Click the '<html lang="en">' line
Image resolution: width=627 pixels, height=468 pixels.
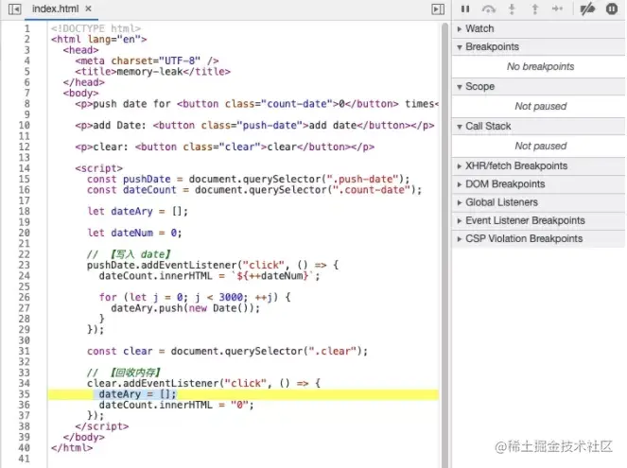point(98,39)
